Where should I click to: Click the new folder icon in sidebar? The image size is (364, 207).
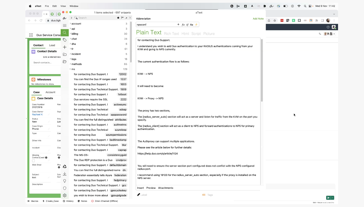coord(65,54)
